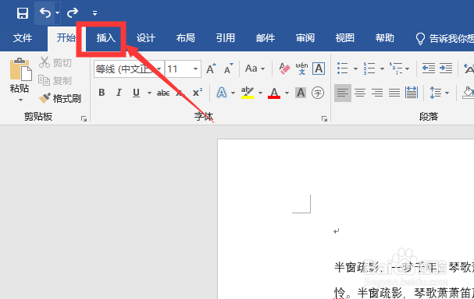Align text left
The height and width of the screenshot is (299, 474).
coord(343,93)
